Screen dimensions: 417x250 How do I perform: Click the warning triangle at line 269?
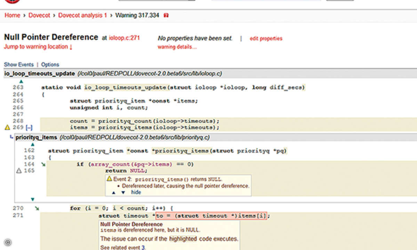tap(7, 128)
